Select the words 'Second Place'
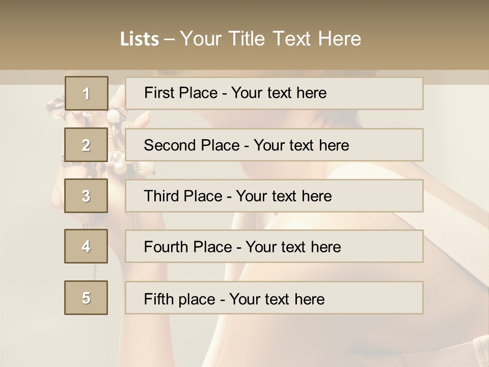This screenshot has height=367, width=489. [x=192, y=145]
